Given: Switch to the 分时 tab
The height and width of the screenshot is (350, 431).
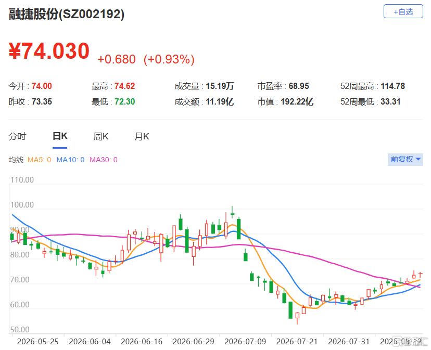Looking at the screenshot, I should [17, 136].
